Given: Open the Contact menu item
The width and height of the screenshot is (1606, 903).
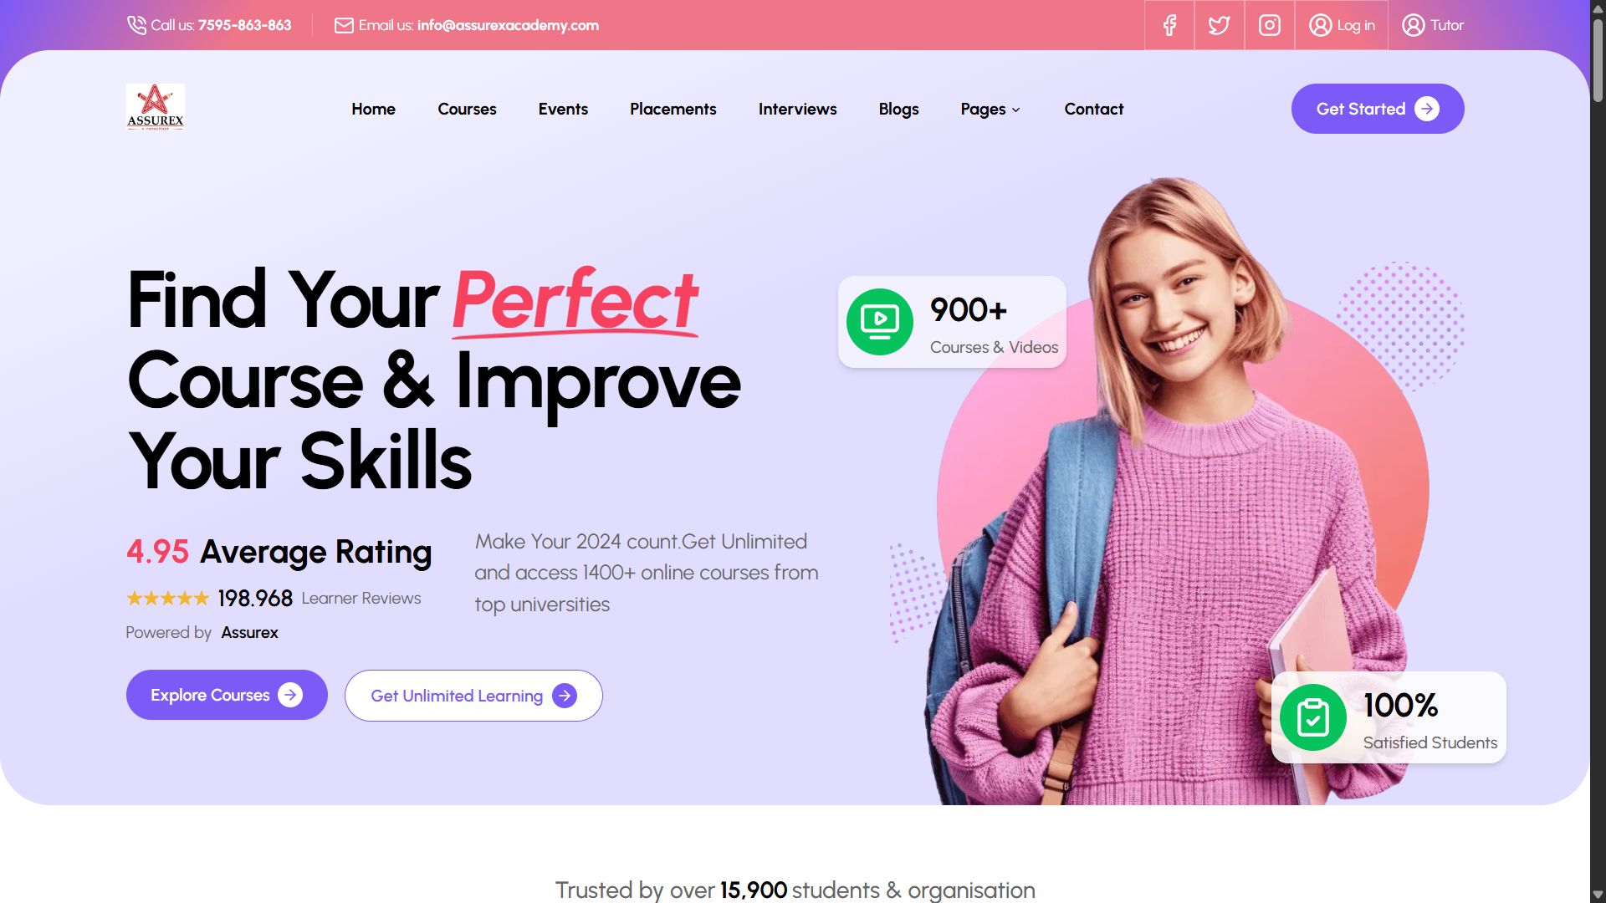Looking at the screenshot, I should pos(1093,109).
